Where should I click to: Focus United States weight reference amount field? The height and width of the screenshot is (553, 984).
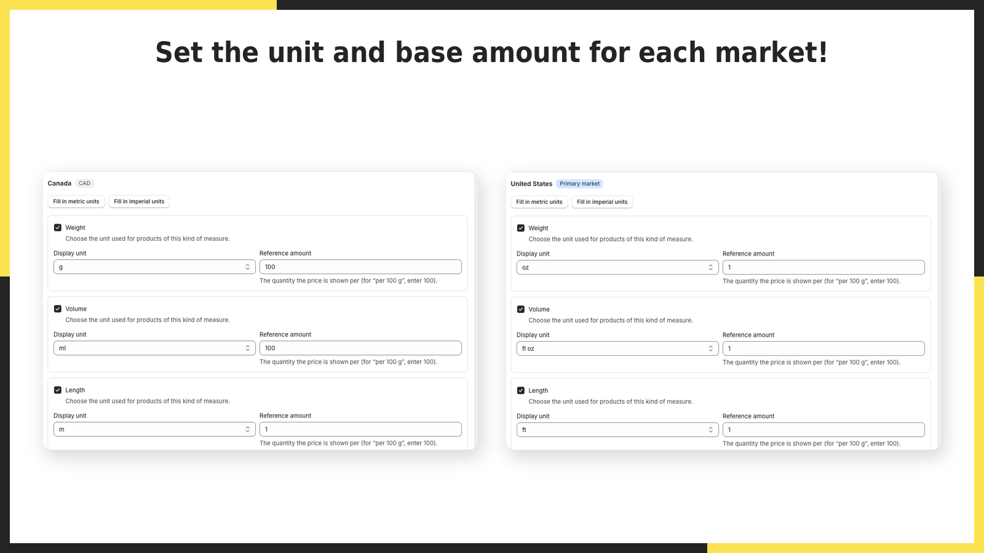click(823, 267)
